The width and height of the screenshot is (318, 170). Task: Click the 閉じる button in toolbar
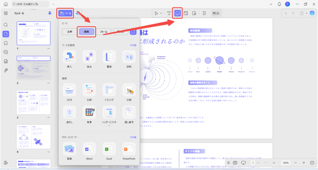[216, 13]
